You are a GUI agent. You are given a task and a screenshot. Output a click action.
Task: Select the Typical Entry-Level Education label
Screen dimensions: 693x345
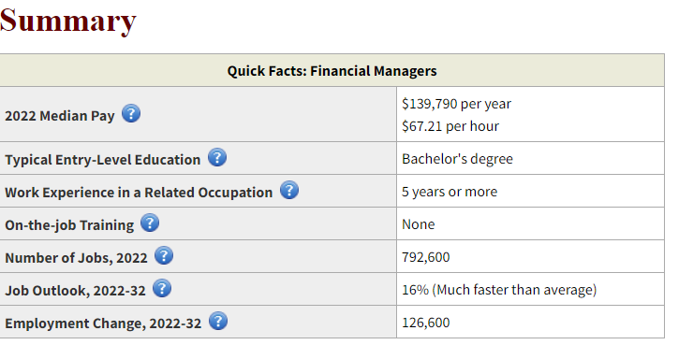102,160
